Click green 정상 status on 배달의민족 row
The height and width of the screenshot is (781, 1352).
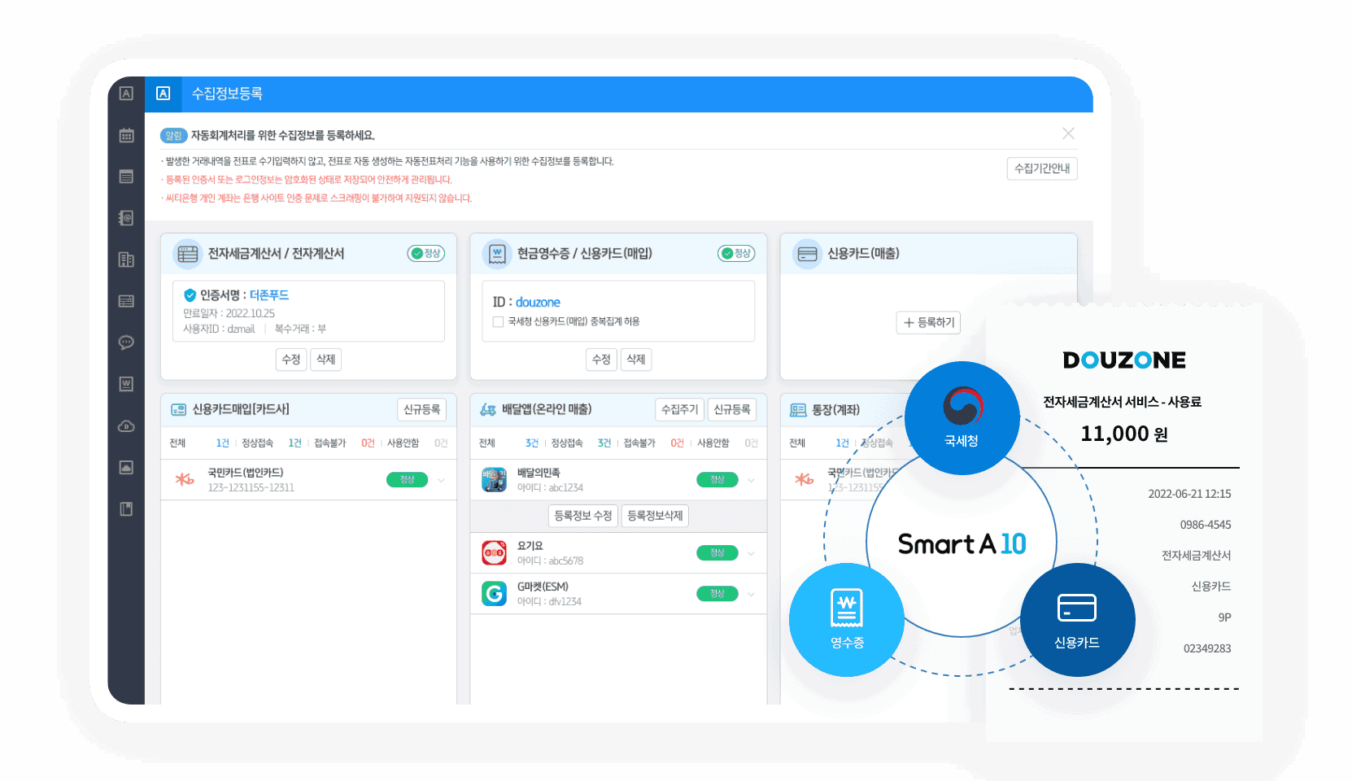pos(717,480)
